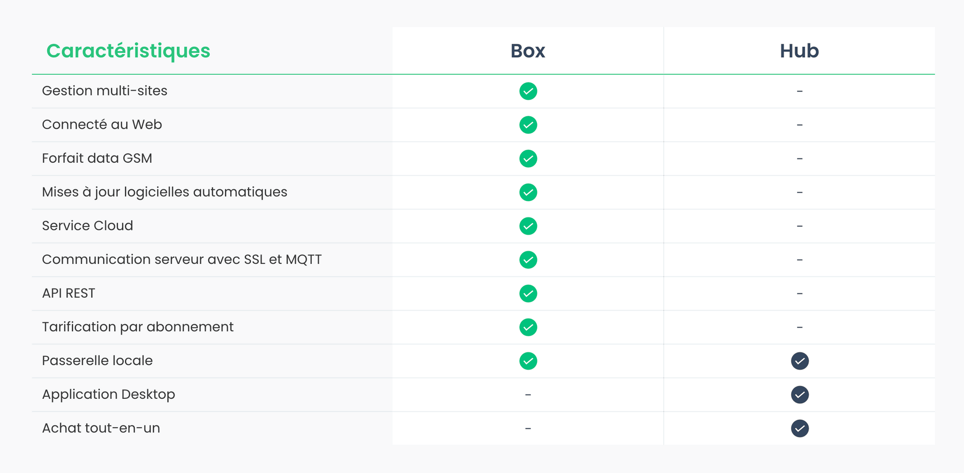Select the Hub column header
Screen dimensions: 964x473
[799, 51]
